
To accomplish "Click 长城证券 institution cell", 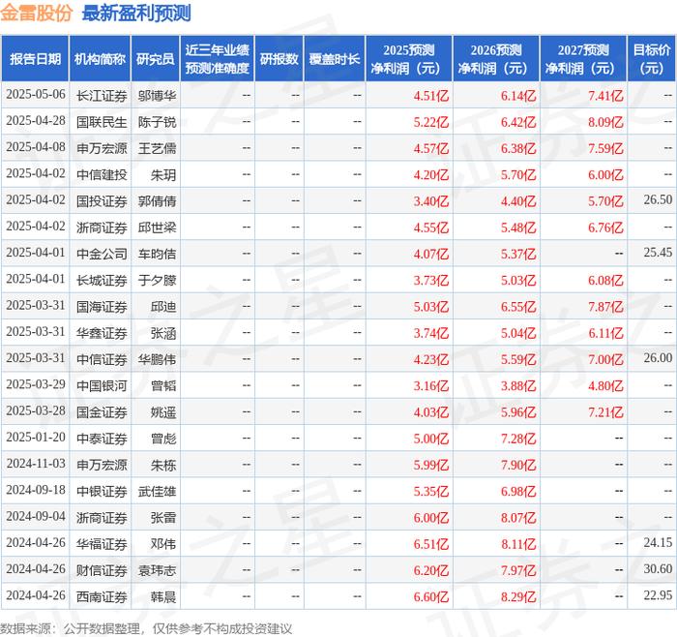I will pyautogui.click(x=102, y=280).
